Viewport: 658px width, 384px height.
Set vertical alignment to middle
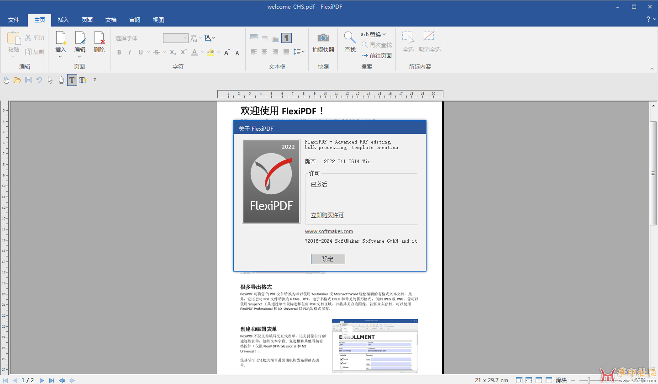click(264, 38)
